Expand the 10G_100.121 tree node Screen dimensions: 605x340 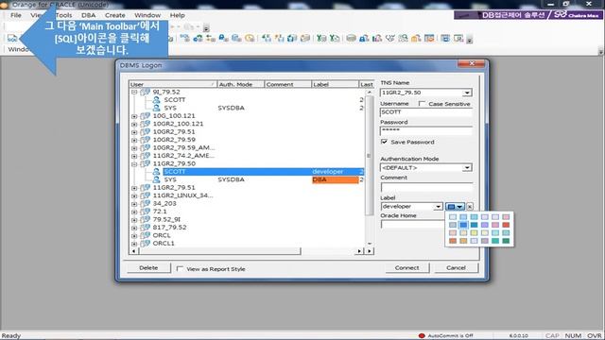[x=134, y=116]
